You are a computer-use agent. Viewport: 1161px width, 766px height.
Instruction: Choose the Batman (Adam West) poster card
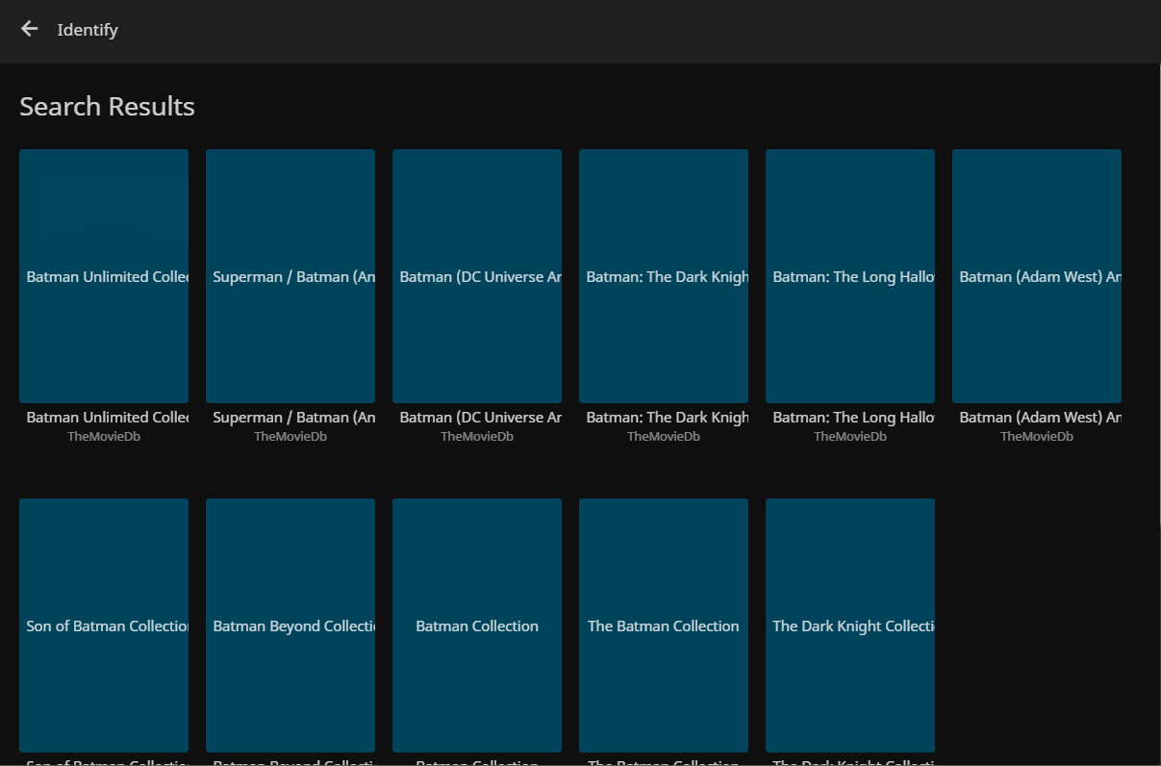pos(1037,275)
